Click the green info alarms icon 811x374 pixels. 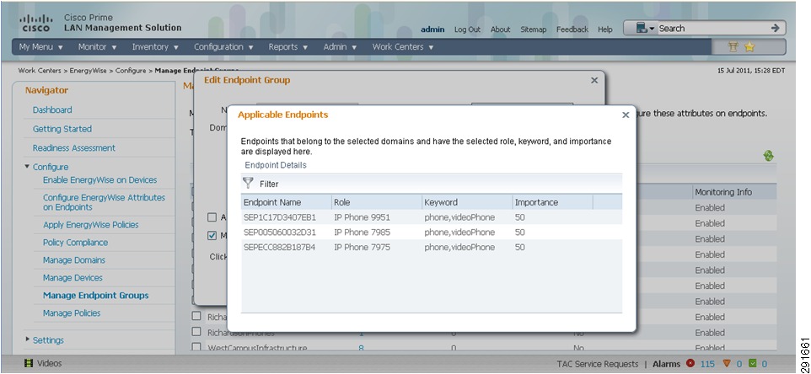pos(753,364)
